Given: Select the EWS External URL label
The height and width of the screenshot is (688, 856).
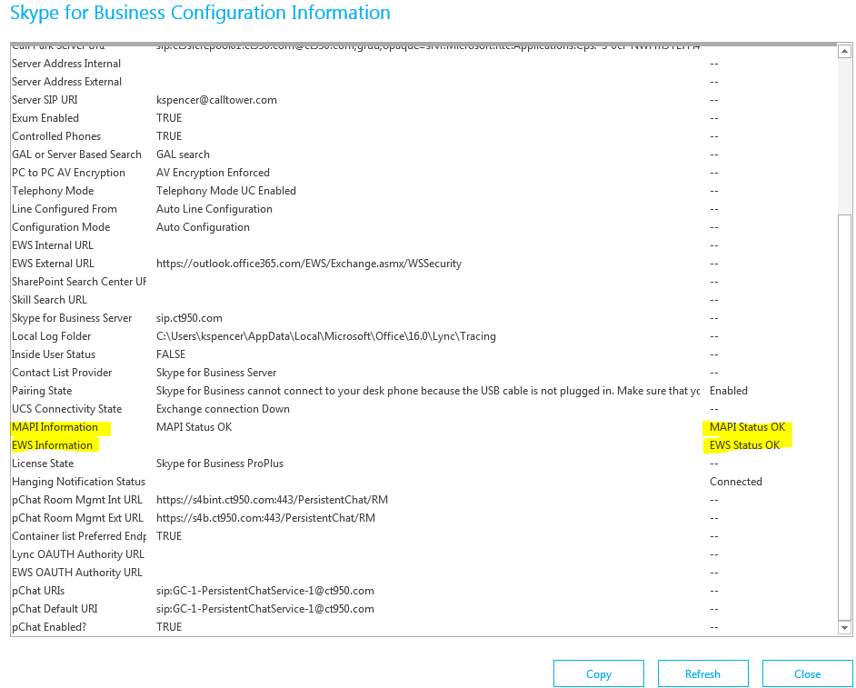Looking at the screenshot, I should pos(53,264).
